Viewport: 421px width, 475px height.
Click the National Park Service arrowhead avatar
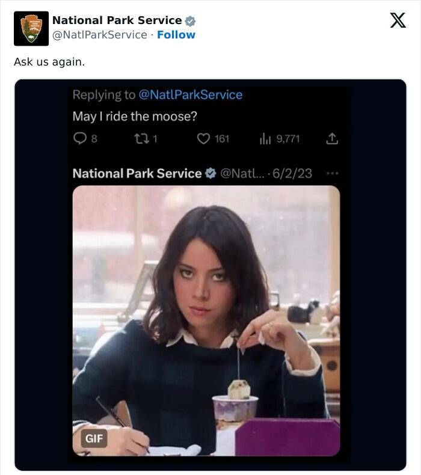31,28
